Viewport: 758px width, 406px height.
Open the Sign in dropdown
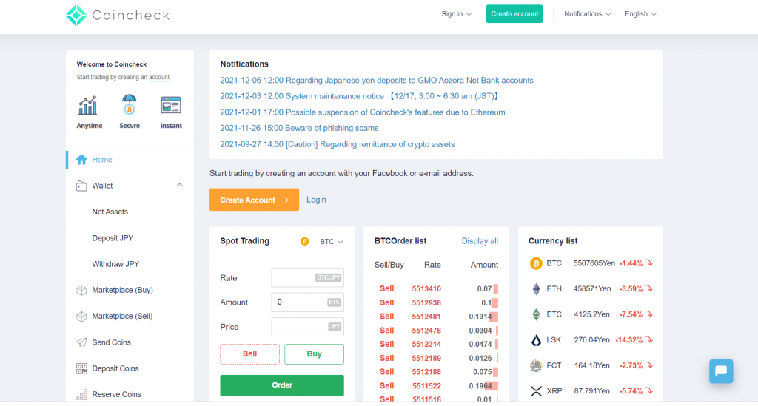(x=456, y=14)
